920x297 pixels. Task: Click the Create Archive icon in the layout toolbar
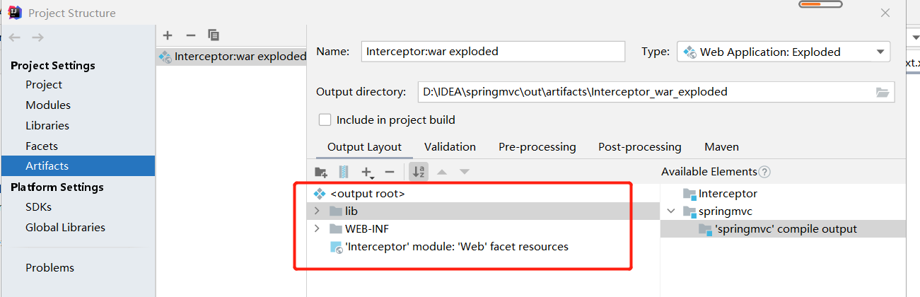click(x=344, y=172)
